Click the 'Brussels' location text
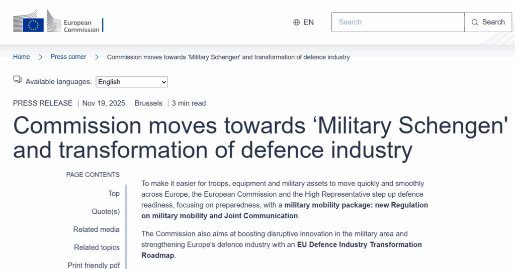This screenshot has height=269, width=515. pyautogui.click(x=148, y=103)
